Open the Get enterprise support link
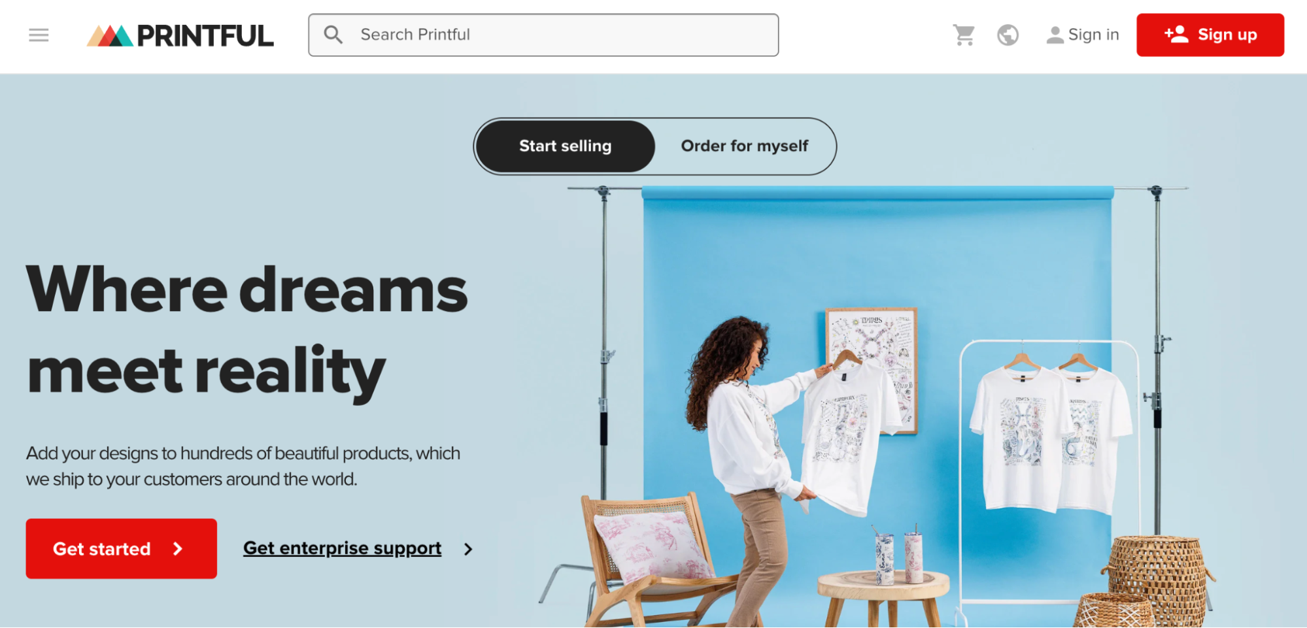The image size is (1307, 628). coord(343,548)
